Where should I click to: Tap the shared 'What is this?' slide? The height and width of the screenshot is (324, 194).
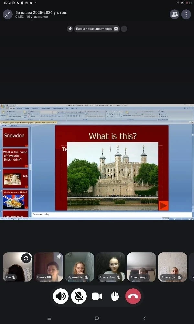pyautogui.click(x=112, y=168)
